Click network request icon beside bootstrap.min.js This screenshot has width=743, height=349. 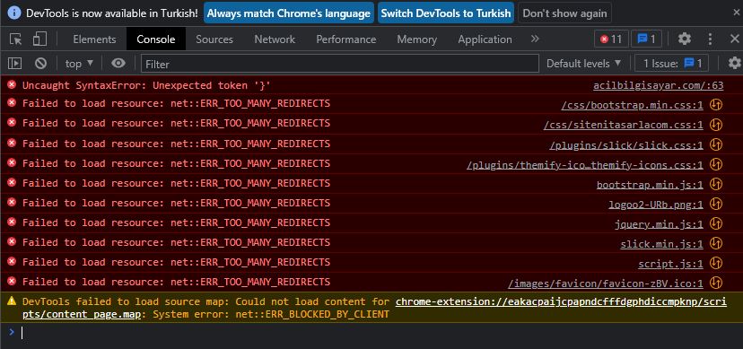pos(716,184)
